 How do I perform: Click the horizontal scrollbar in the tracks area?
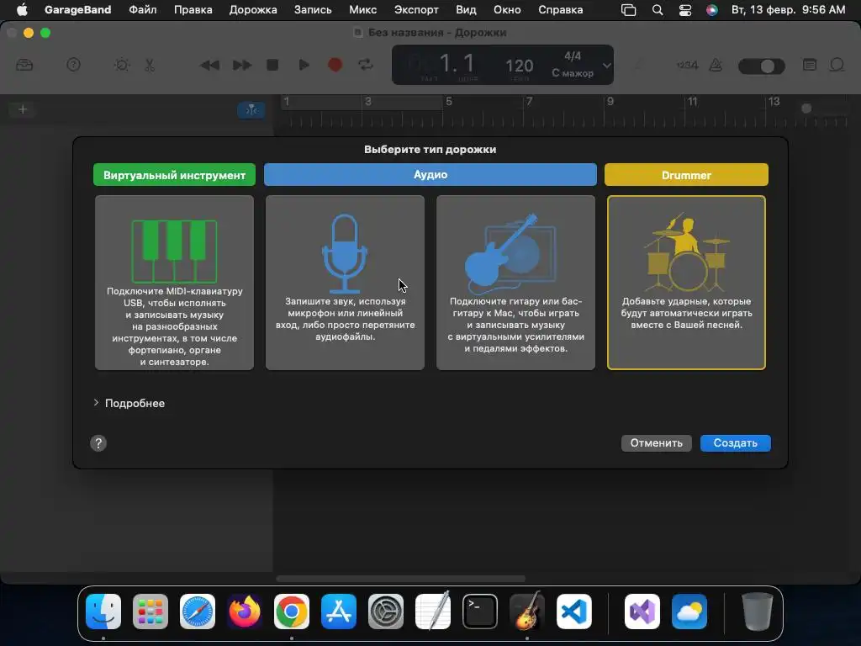400,579
